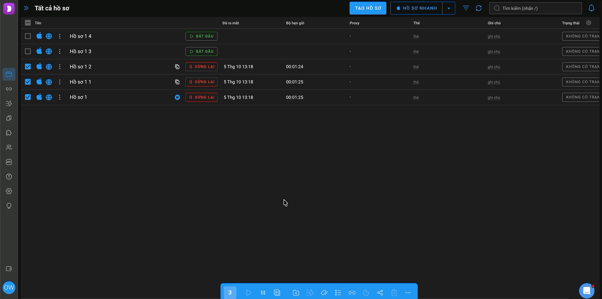Click the copy icon on Hồ sơ 1 2 row

pos(177,67)
